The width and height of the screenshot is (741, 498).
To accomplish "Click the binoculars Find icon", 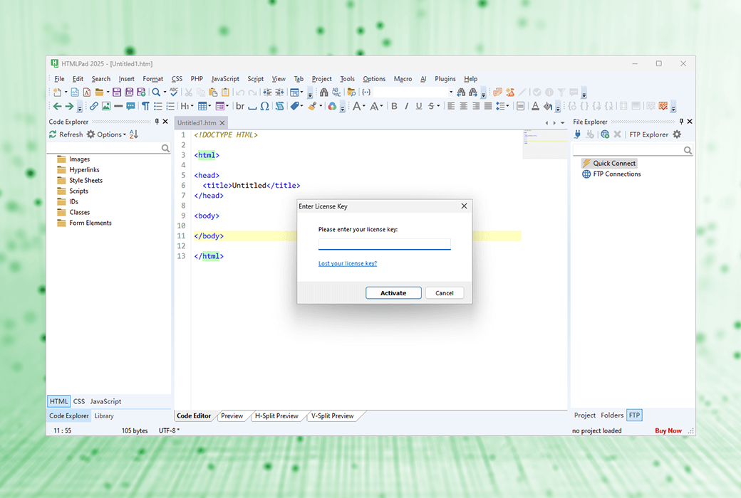I will [323, 92].
